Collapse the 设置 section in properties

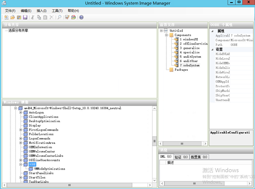point(212,49)
